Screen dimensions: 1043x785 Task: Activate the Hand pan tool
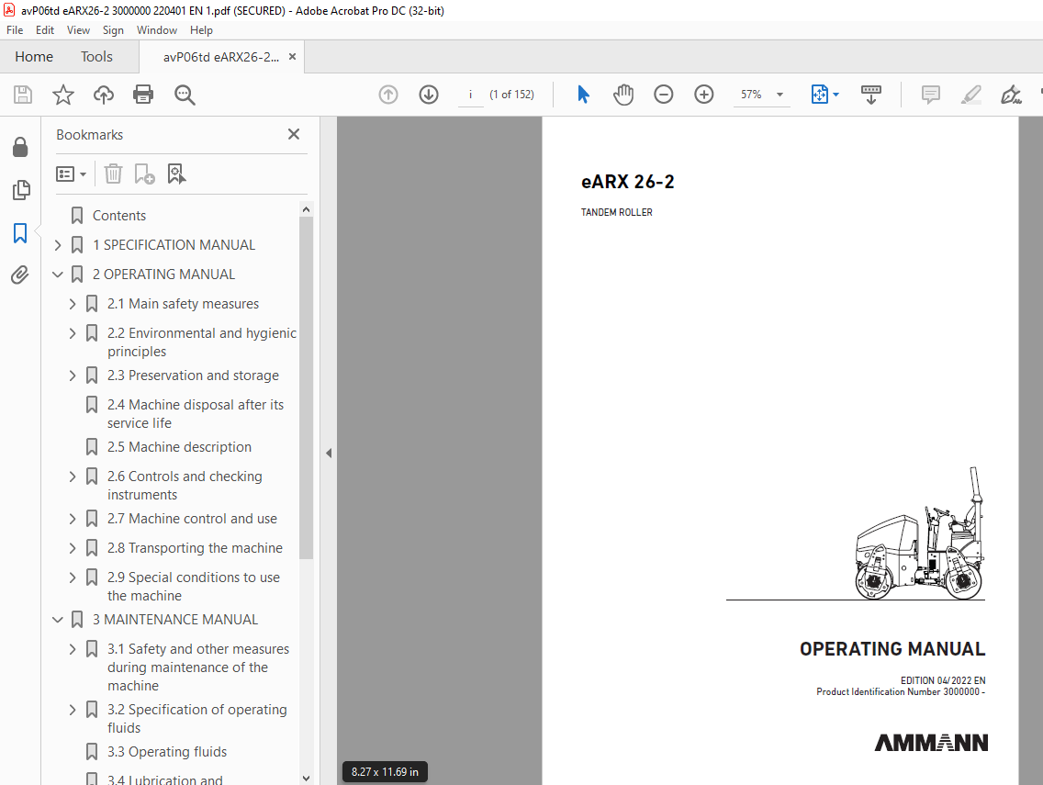(623, 95)
